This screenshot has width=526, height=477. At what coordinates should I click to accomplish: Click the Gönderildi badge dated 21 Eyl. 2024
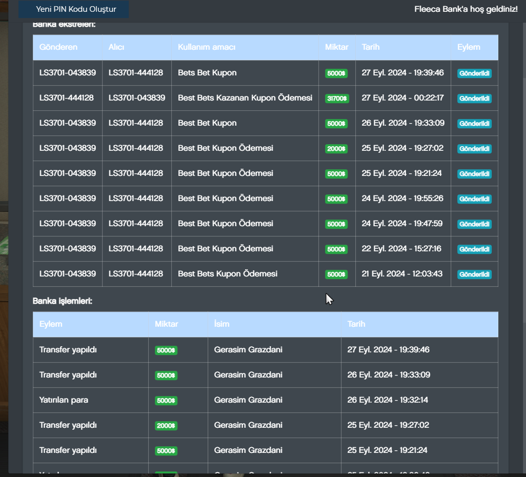pyautogui.click(x=474, y=274)
